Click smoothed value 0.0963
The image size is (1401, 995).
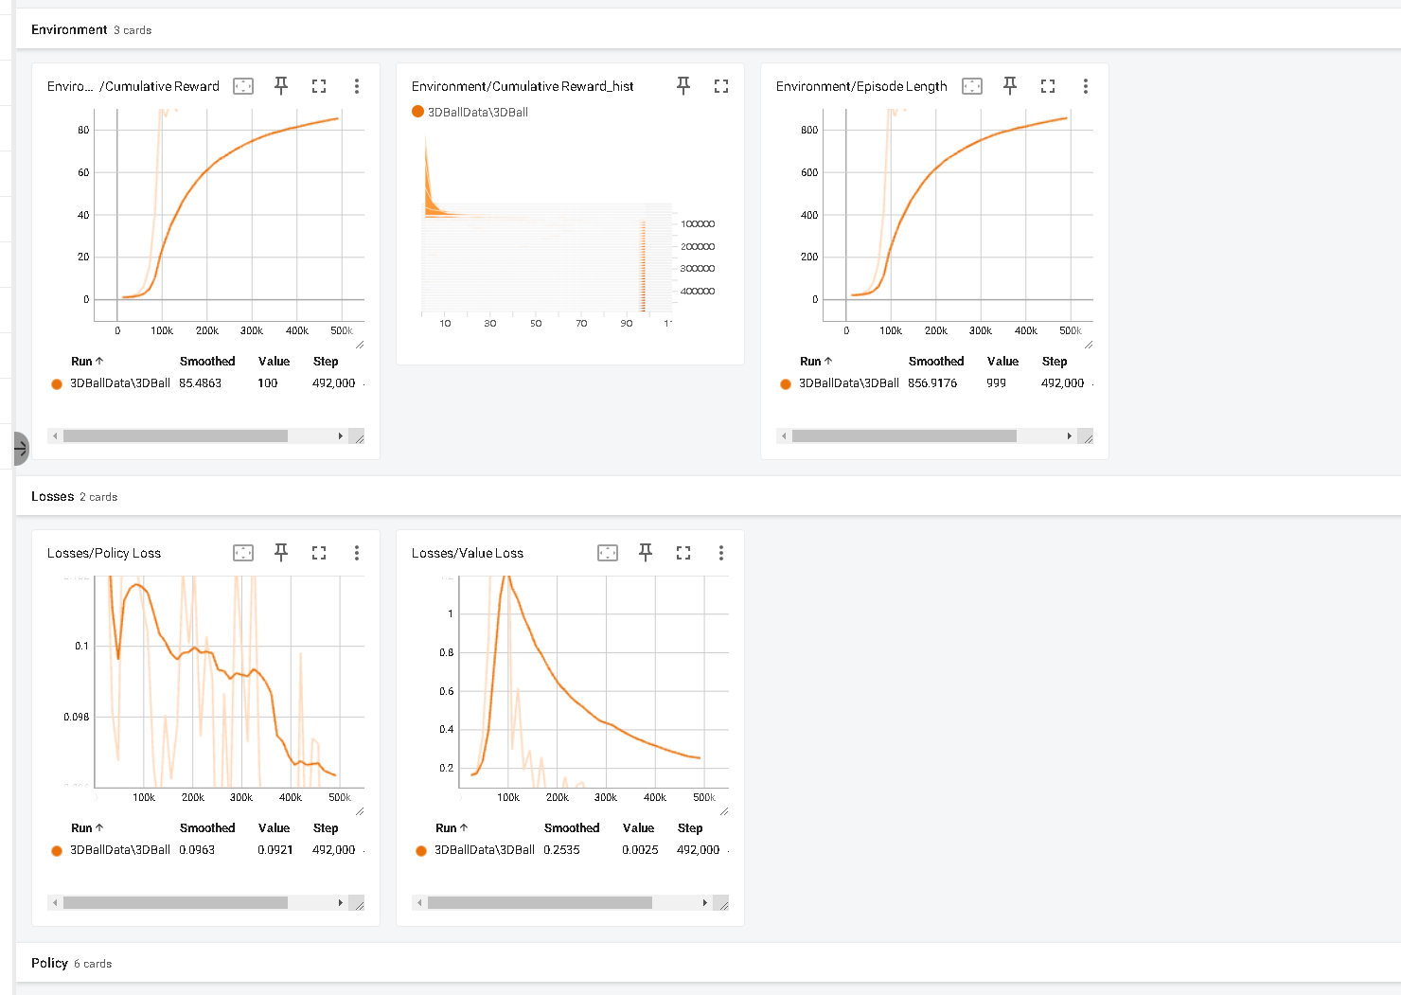point(197,850)
